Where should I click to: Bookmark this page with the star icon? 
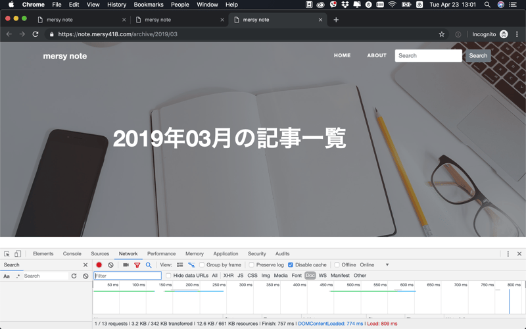[x=442, y=34]
